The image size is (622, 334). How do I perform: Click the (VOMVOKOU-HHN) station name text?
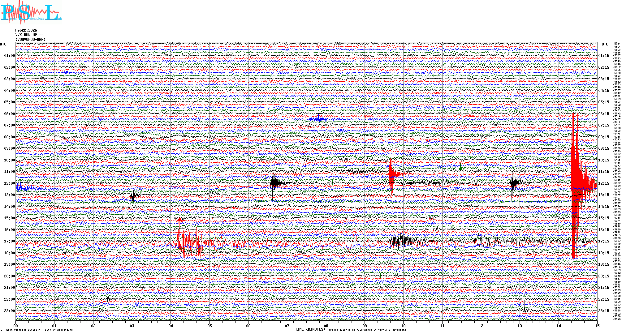coord(30,40)
